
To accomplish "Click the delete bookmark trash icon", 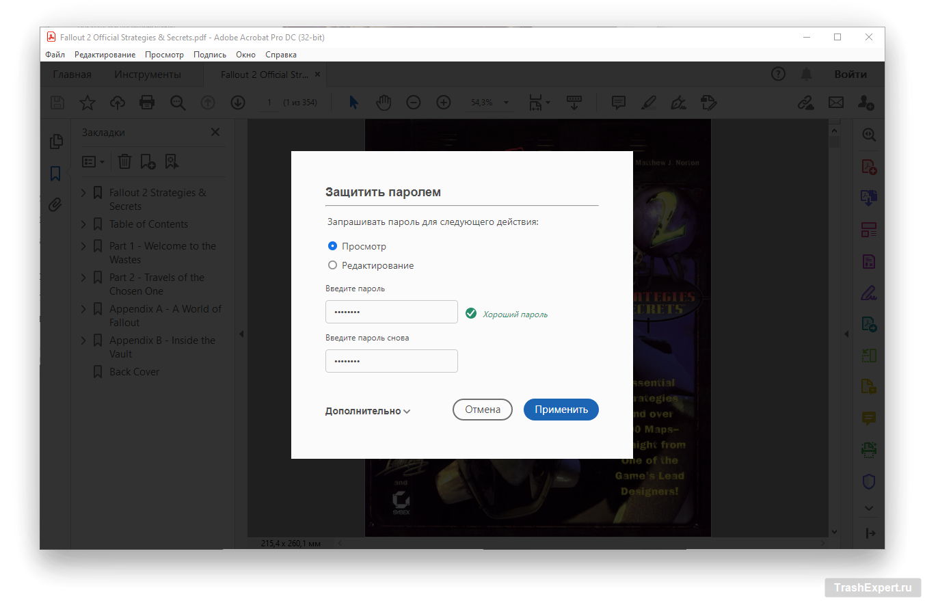I will [x=124, y=161].
